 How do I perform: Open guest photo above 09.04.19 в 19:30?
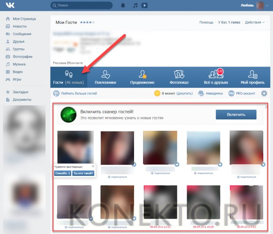click(203, 202)
